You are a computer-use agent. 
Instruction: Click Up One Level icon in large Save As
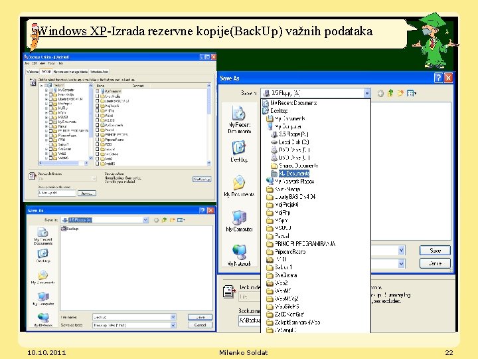390,93
